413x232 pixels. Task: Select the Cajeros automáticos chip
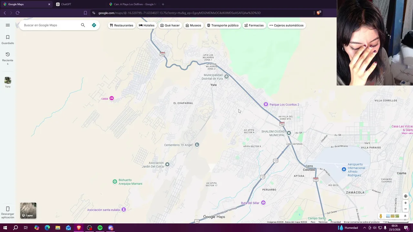[287, 25]
